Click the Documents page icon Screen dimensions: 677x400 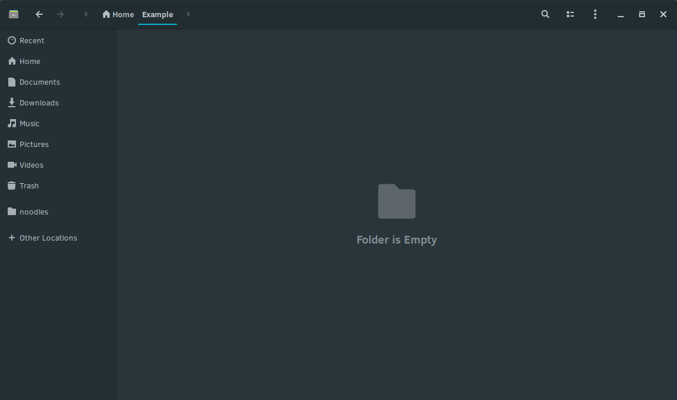click(12, 82)
